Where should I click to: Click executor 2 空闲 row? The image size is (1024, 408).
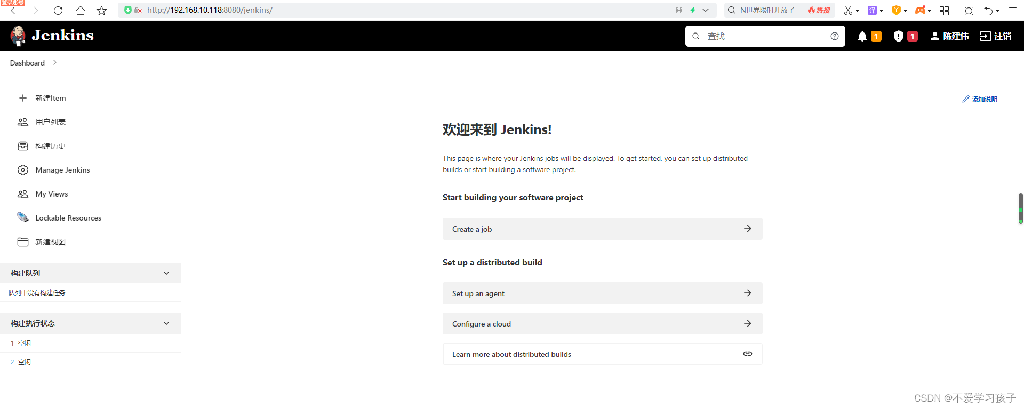[91, 362]
